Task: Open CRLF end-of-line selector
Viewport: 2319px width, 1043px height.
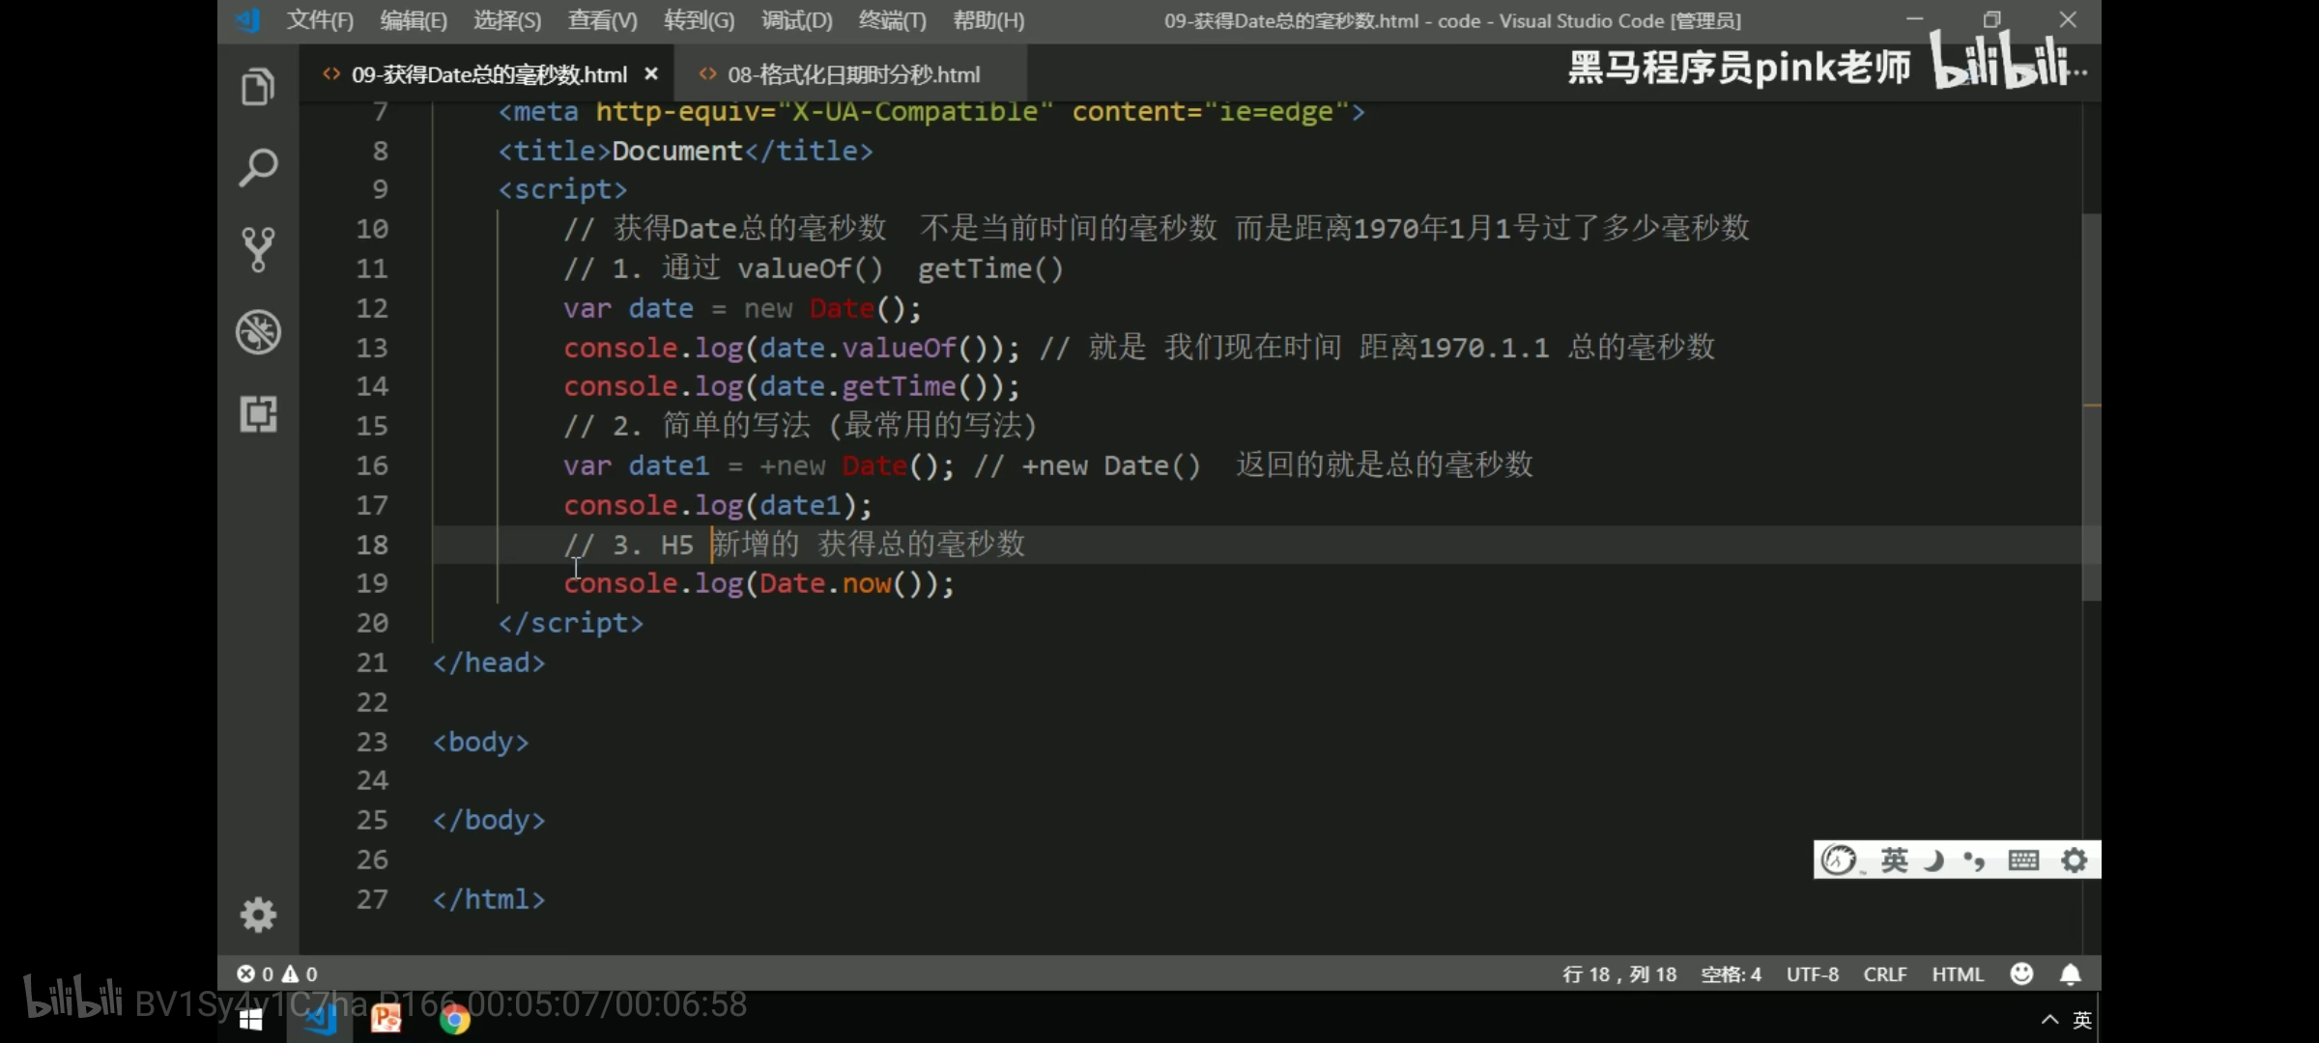Action: [x=1884, y=974]
